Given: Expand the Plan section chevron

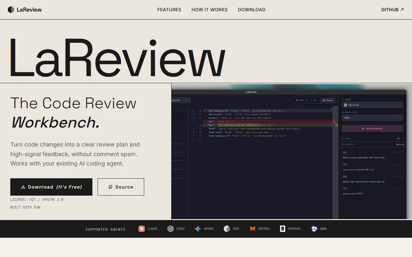Looking at the screenshot, I should [402, 138].
